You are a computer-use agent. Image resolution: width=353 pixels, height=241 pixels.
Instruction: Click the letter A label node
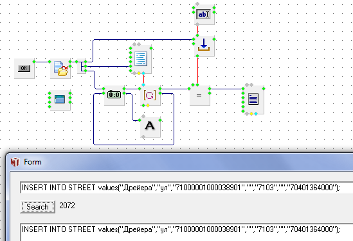[x=150, y=126]
